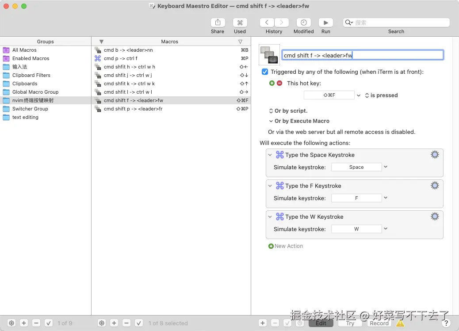Viewport: 459px width, 331px height.
Task: Select the Global Macro Group
Action: pyautogui.click(x=46, y=92)
